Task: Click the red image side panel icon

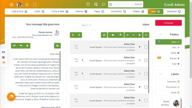Action: [x=3, y=57]
